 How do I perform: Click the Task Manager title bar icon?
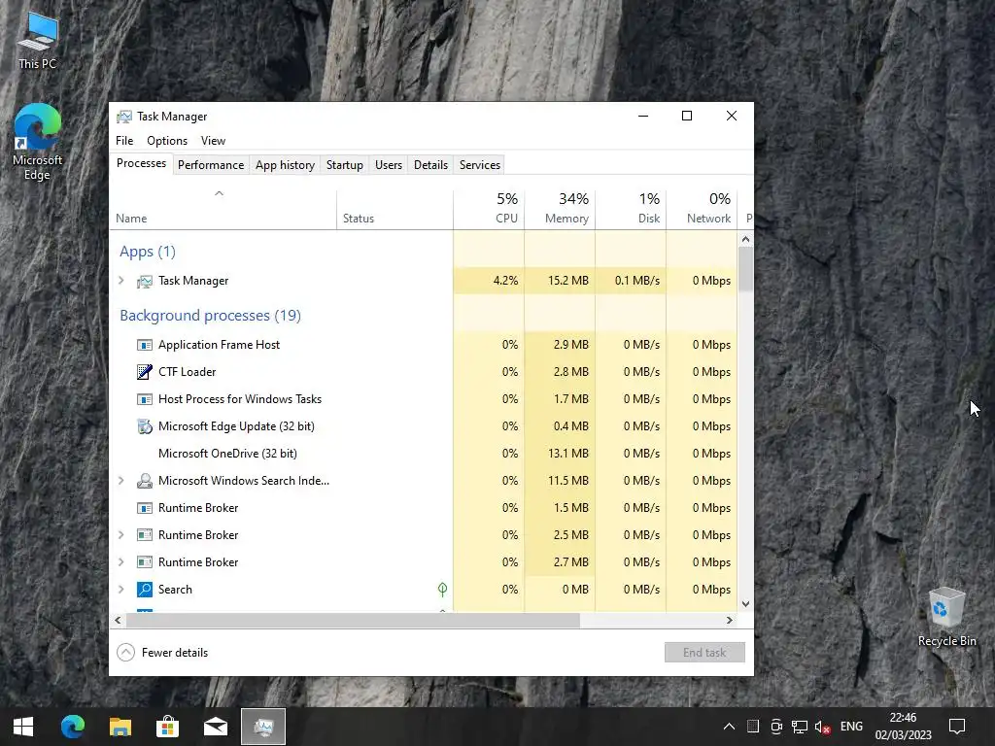(x=124, y=117)
